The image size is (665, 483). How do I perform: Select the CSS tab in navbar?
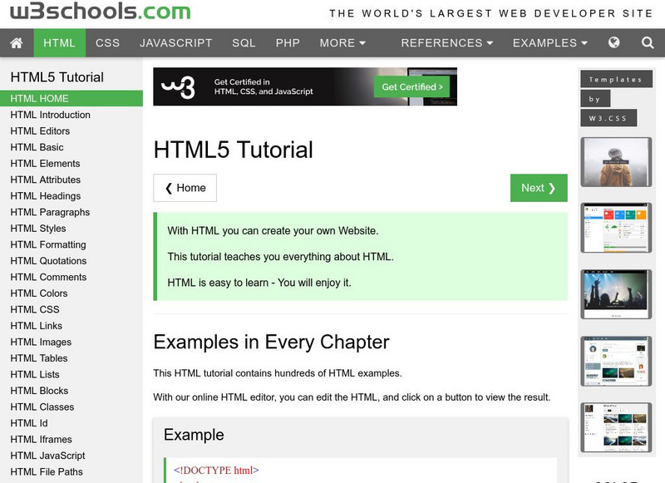107,43
